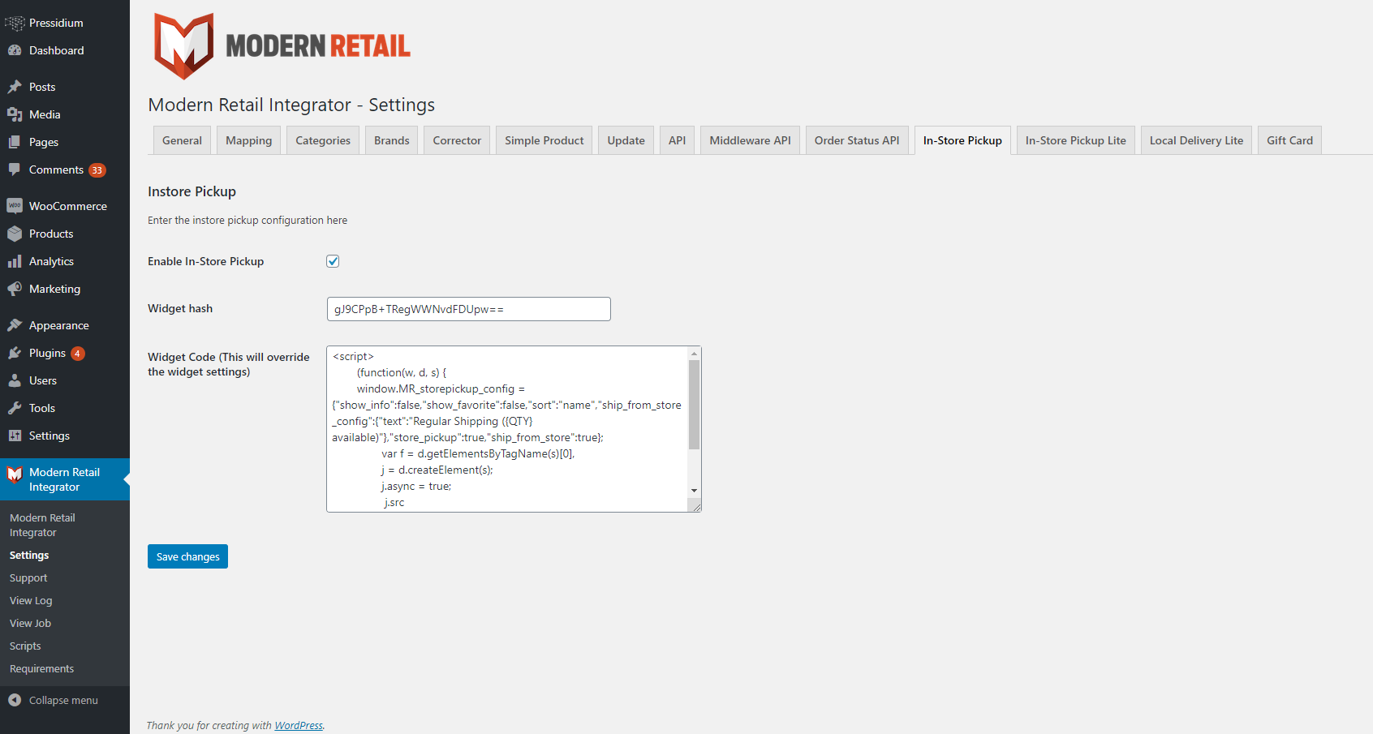The image size is (1373, 734).
Task: Click the Modern Retail Integrator sidebar icon
Action: coord(15,474)
